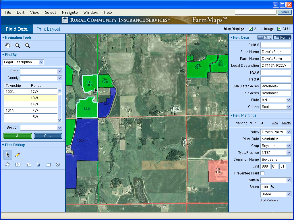Choose the nested rectangle boundary tool
Image resolution: width=294 pixels, height=220 pixels.
coord(48,164)
